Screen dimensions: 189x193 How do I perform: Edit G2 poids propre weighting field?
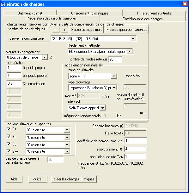[14, 75]
